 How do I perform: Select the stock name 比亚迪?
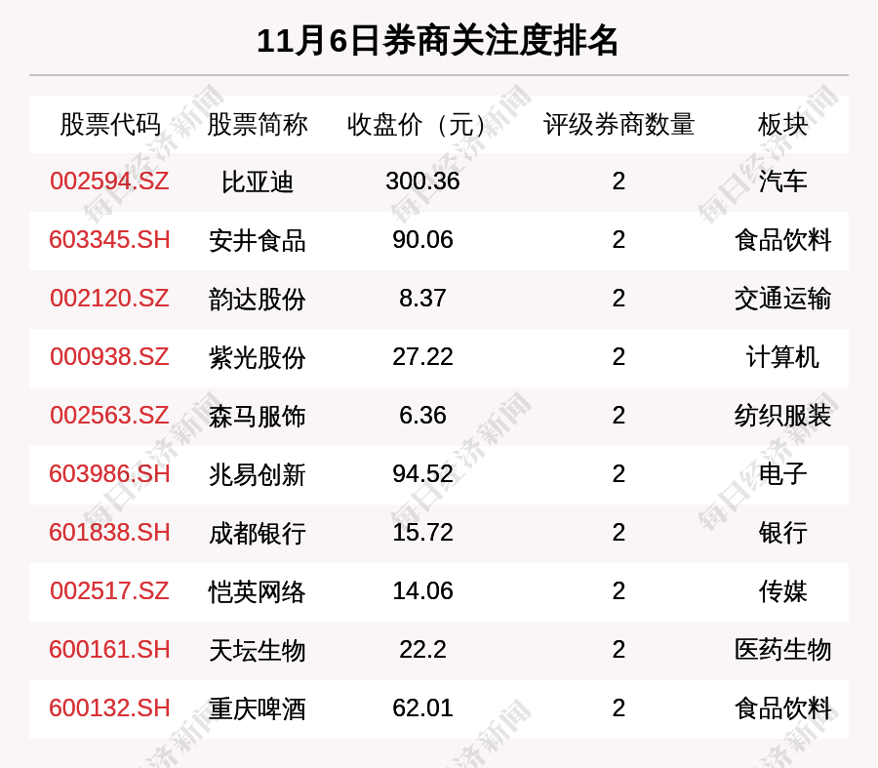pyautogui.click(x=258, y=182)
